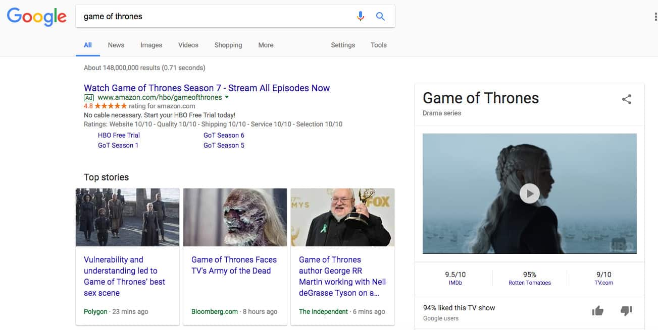
Task: Click the Google logo
Action: click(x=36, y=17)
